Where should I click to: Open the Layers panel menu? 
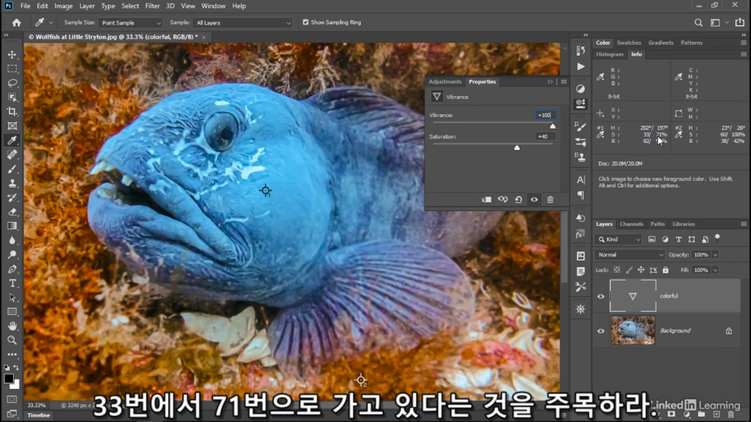744,224
